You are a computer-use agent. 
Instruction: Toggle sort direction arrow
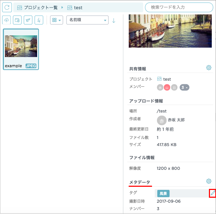point(113,21)
